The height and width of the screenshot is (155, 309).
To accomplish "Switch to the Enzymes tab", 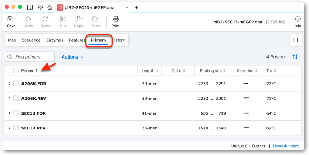I will [55, 40].
